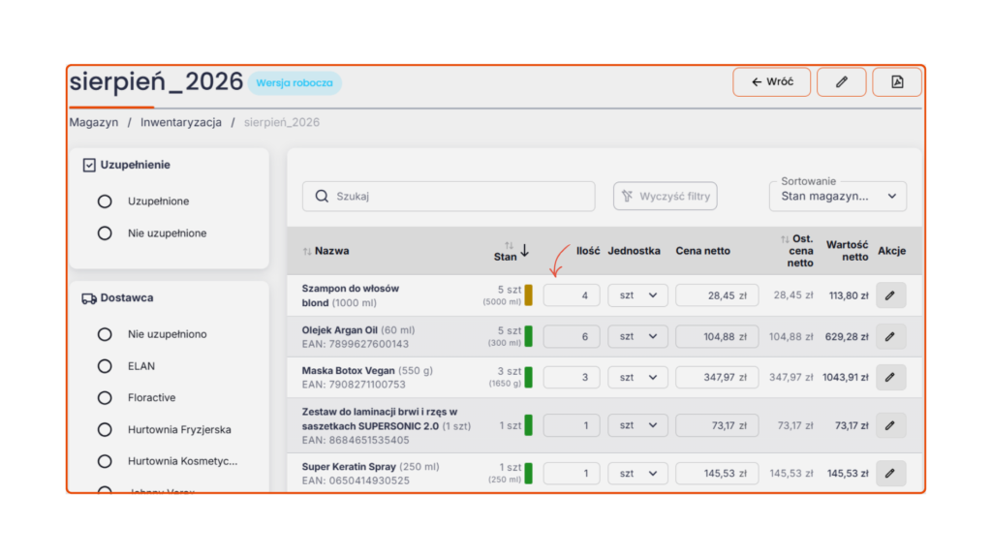Click yellow stock indicator for Szampon

click(x=528, y=295)
